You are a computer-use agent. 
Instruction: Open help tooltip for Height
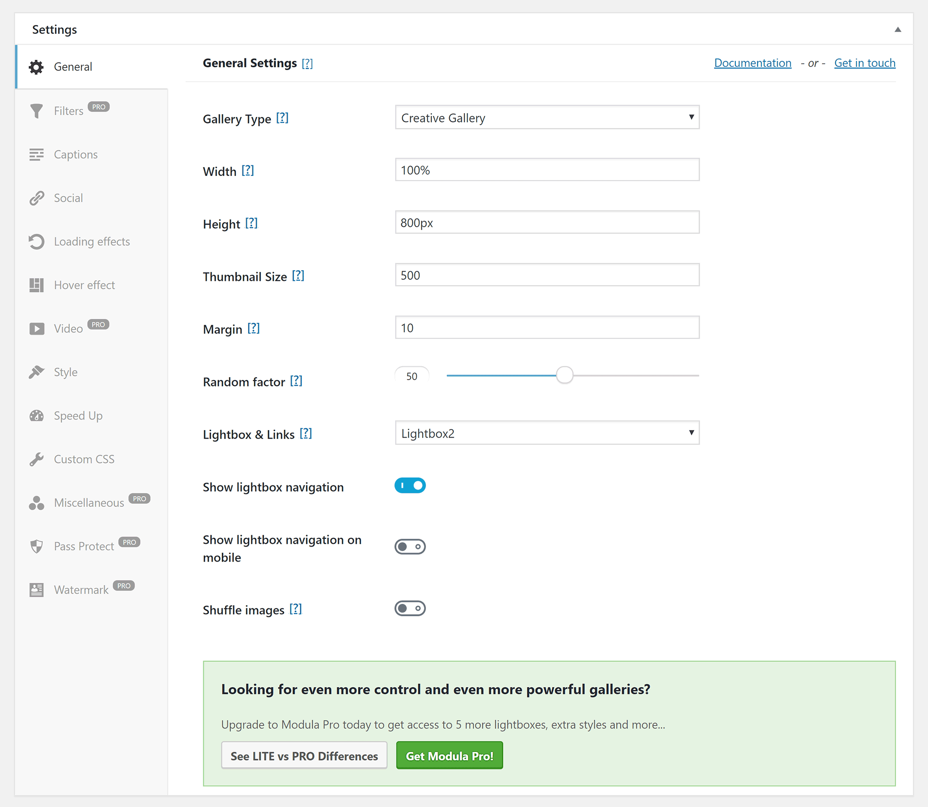click(251, 223)
